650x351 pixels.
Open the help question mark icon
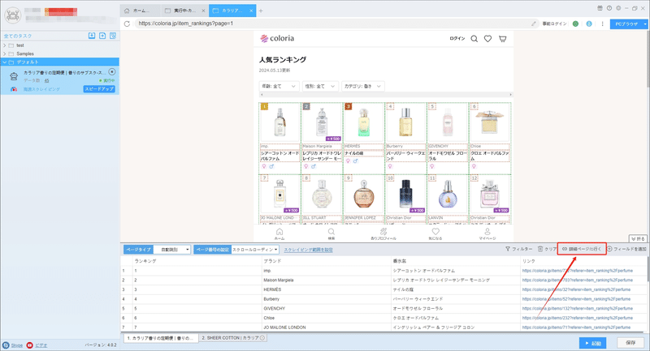pyautogui.click(x=609, y=8)
